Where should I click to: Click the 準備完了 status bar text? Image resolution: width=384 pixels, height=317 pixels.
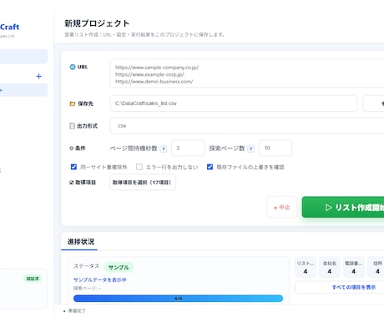pos(77,311)
